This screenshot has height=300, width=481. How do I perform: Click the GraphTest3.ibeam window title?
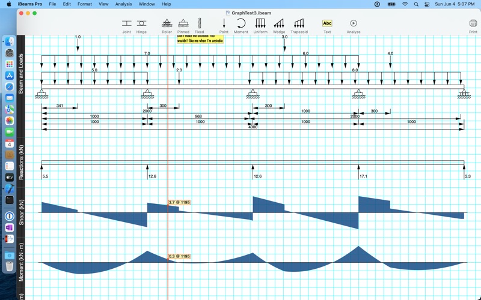(x=251, y=13)
